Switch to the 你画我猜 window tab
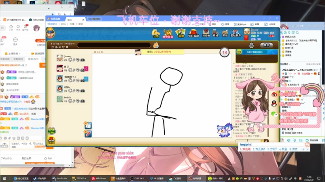 coord(54,19)
